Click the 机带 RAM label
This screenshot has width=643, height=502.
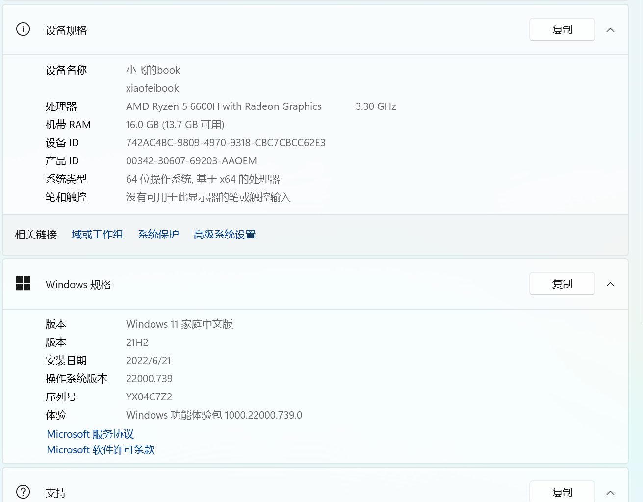tap(68, 125)
